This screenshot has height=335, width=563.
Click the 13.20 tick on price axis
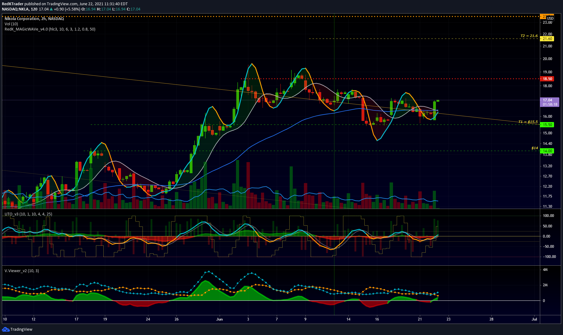(548, 166)
